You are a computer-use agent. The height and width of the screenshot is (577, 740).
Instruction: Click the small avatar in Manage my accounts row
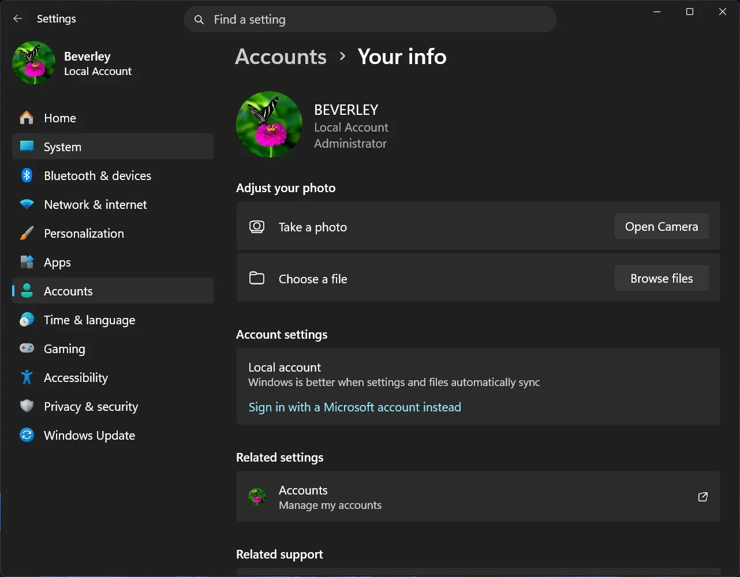click(x=257, y=497)
